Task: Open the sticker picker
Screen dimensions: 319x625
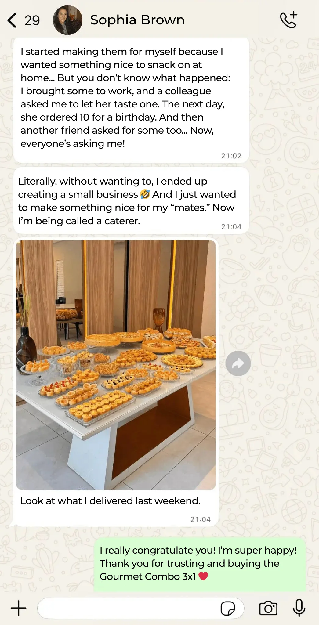Action: (228, 608)
